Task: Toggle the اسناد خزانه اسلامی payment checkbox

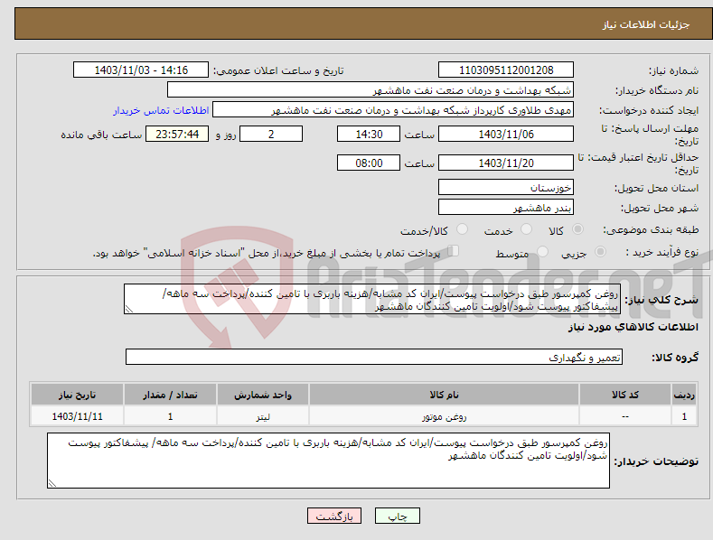Action: pyautogui.click(x=454, y=251)
